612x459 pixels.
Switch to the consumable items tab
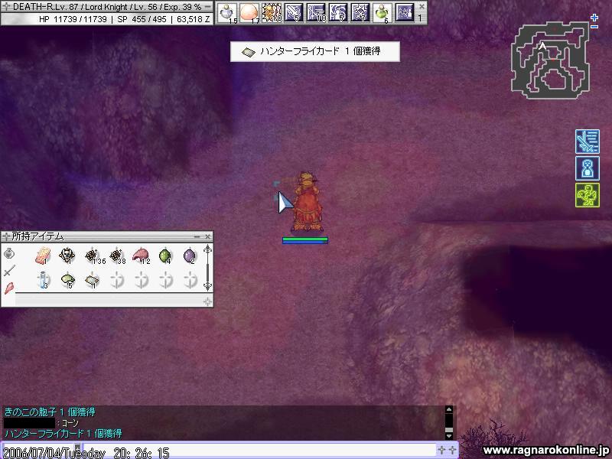pyautogui.click(x=9, y=254)
